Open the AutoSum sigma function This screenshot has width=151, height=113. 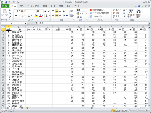click(124, 10)
